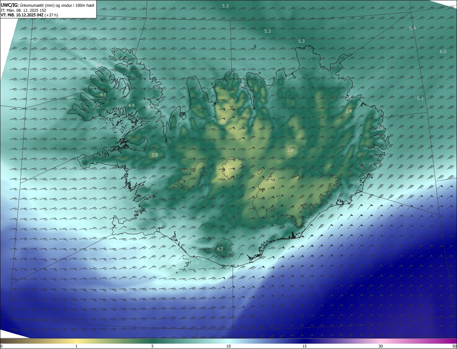Click the 'VT: Mið. 10.12.2025 04Z' line
The height and width of the screenshot is (349, 457).
(x=22, y=15)
